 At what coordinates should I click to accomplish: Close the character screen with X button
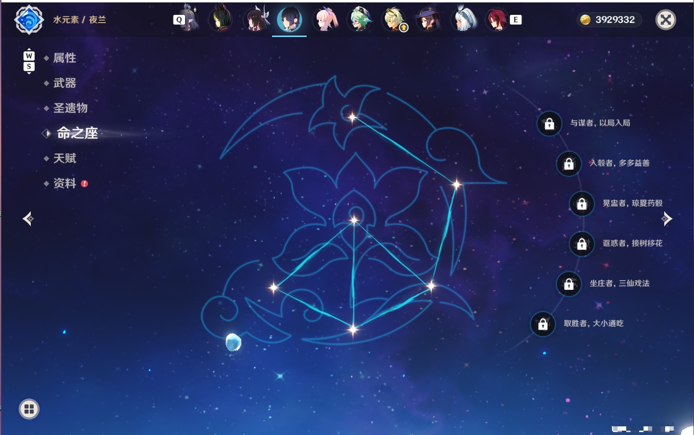click(x=666, y=20)
